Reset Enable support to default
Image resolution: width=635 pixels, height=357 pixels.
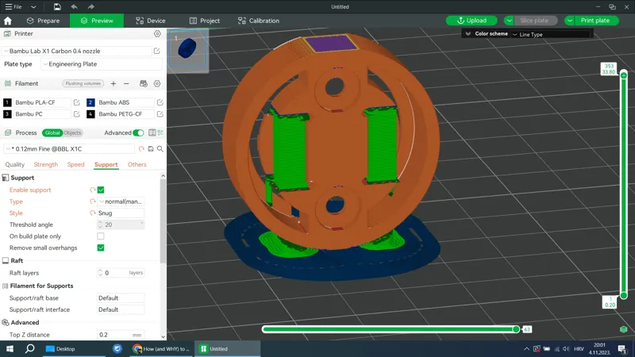93,190
